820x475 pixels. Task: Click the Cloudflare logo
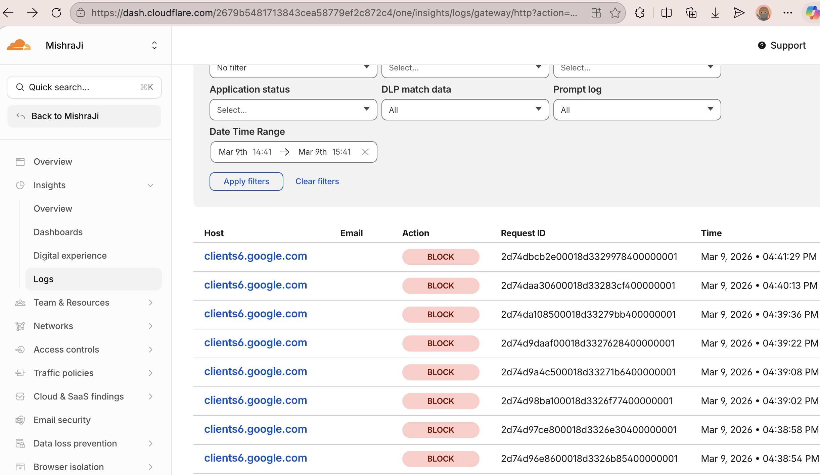point(19,45)
